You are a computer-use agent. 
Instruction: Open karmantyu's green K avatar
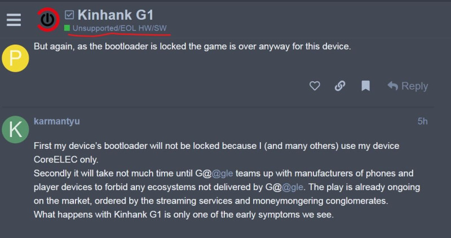tap(15, 130)
